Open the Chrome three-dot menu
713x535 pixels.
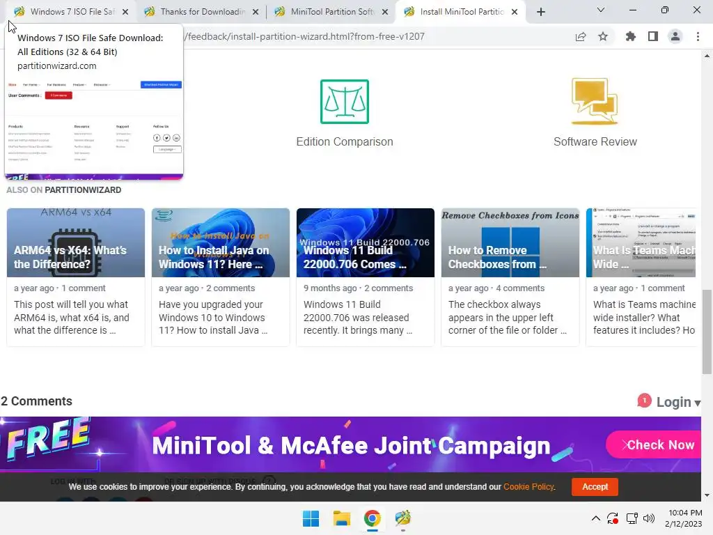[698, 37]
